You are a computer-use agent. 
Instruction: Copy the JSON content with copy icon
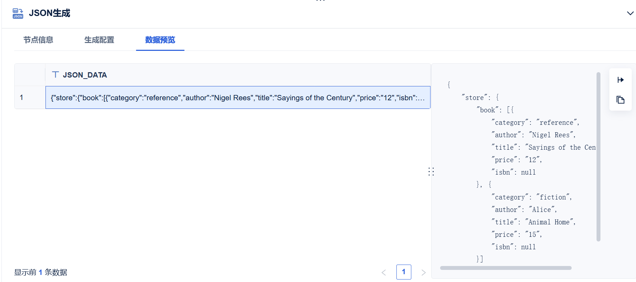point(620,100)
